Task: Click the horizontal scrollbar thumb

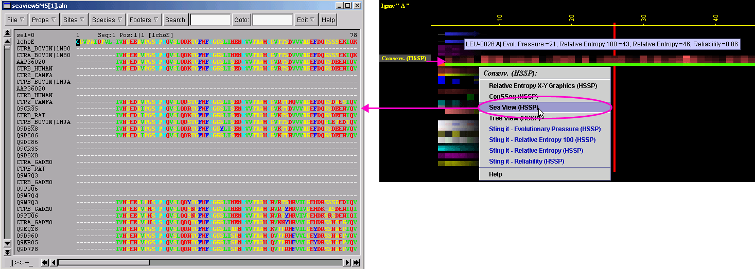Action: [103, 262]
